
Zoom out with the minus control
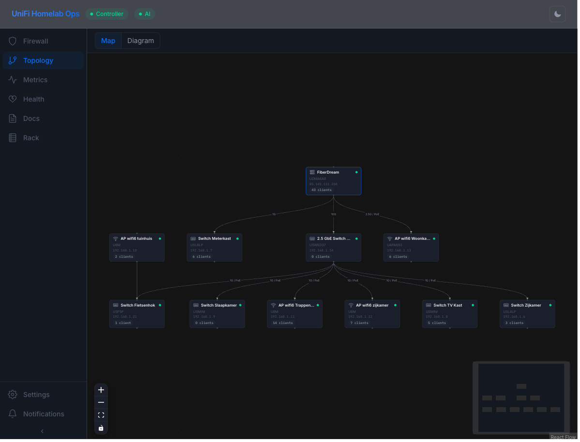click(x=101, y=402)
